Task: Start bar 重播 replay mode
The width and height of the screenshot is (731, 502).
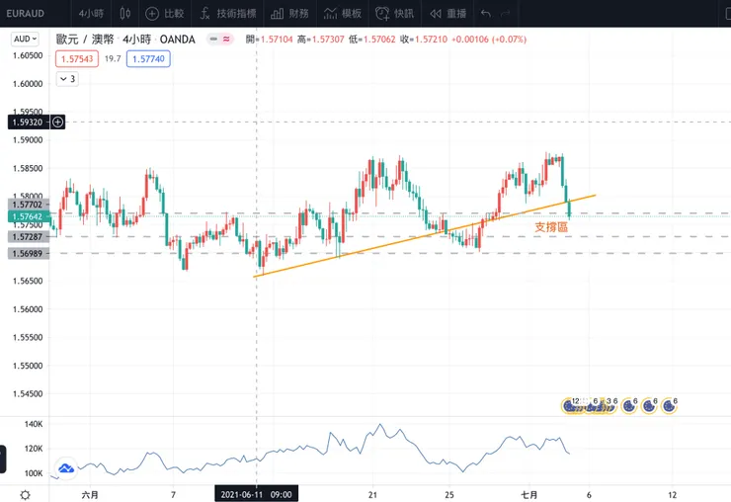Action: pos(448,14)
